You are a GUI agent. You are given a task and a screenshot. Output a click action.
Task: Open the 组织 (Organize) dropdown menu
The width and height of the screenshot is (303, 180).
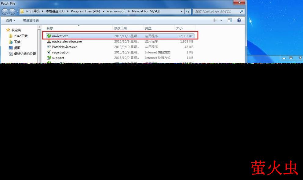pos(10,20)
